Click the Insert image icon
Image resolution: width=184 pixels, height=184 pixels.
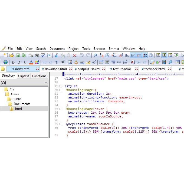(70, 62)
